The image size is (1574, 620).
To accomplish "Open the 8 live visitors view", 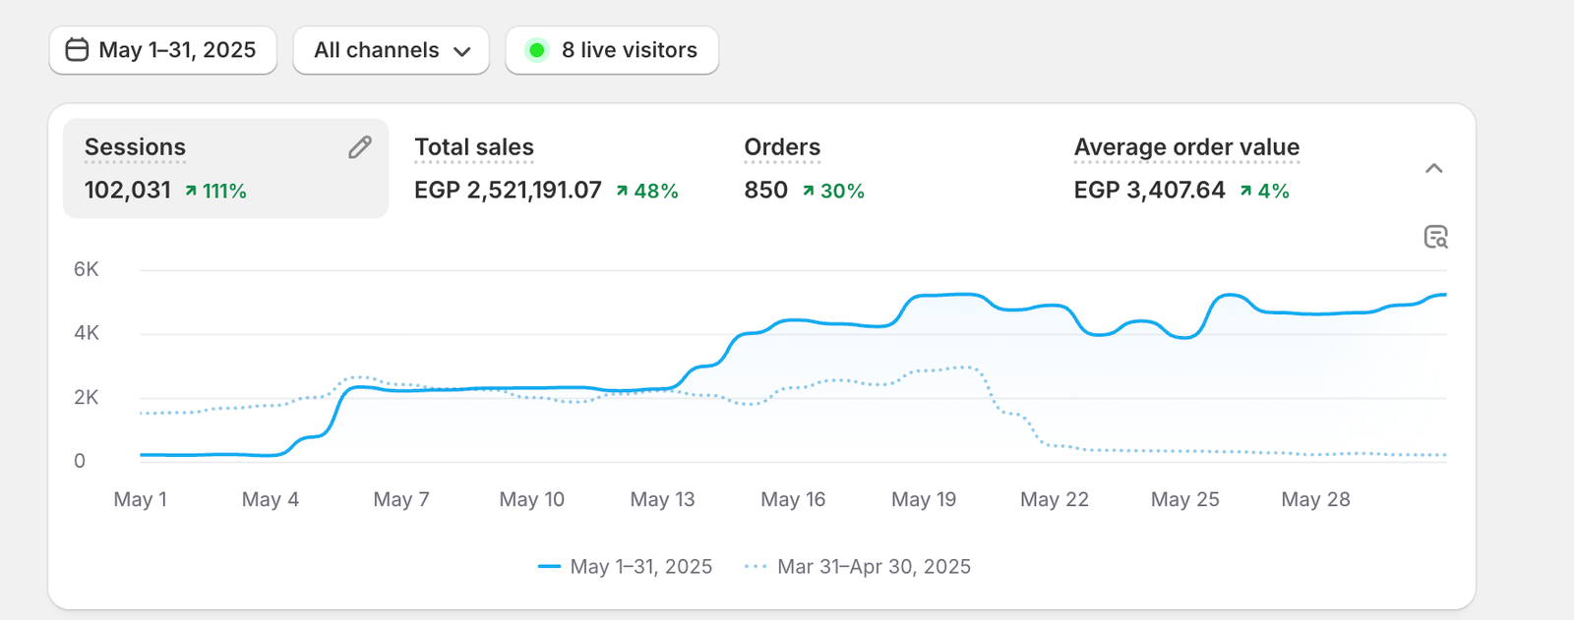I will click(x=612, y=50).
